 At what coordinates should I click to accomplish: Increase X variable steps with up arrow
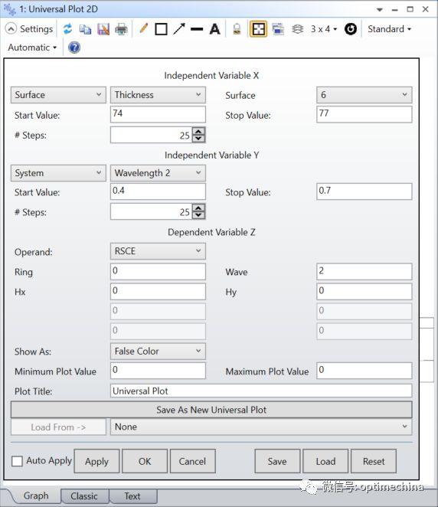pos(198,131)
